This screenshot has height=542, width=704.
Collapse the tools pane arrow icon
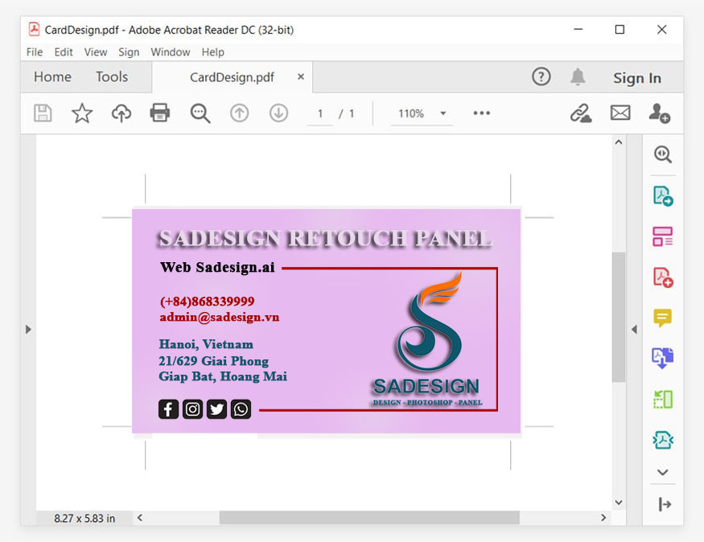tap(665, 504)
